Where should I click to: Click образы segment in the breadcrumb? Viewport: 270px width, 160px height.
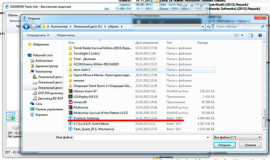click(x=113, y=27)
